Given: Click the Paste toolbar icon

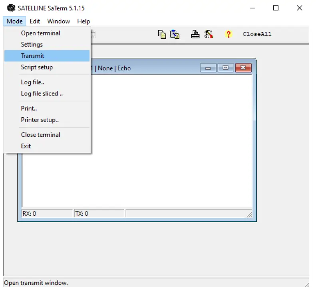Looking at the screenshot, I should (175, 34).
